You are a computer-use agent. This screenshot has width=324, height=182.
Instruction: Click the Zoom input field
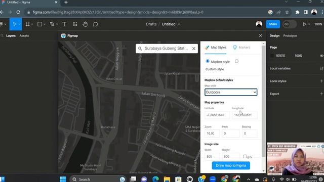[212, 133]
